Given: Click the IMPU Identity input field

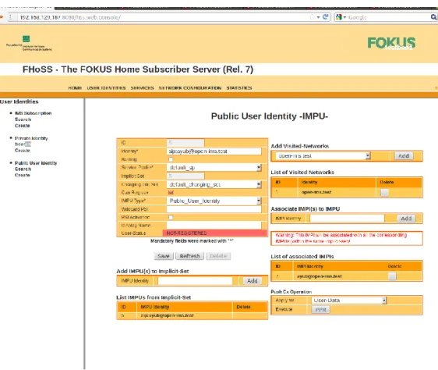Looking at the screenshot, I should click(x=195, y=281).
